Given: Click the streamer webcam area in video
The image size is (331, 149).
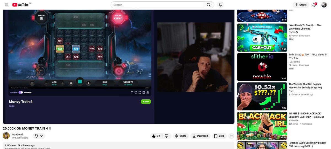Looking at the screenshot, I should coord(194,57).
